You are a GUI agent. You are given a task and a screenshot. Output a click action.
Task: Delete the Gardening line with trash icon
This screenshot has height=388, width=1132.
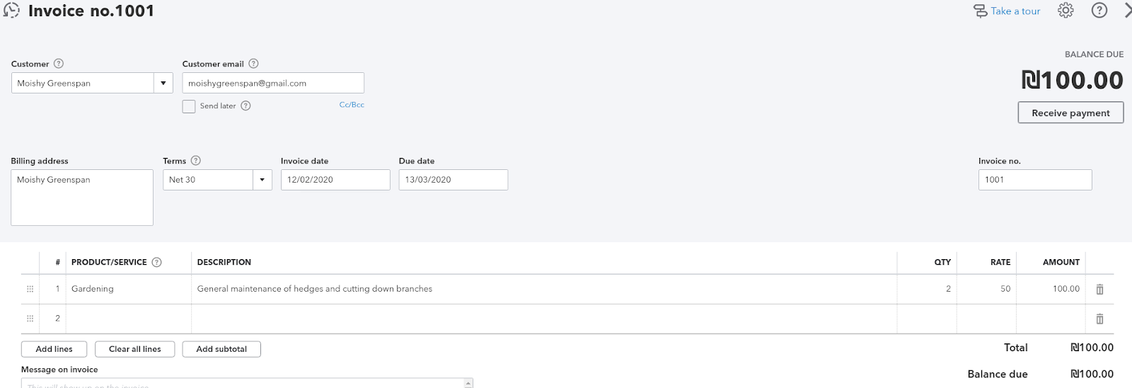pyautogui.click(x=1099, y=289)
